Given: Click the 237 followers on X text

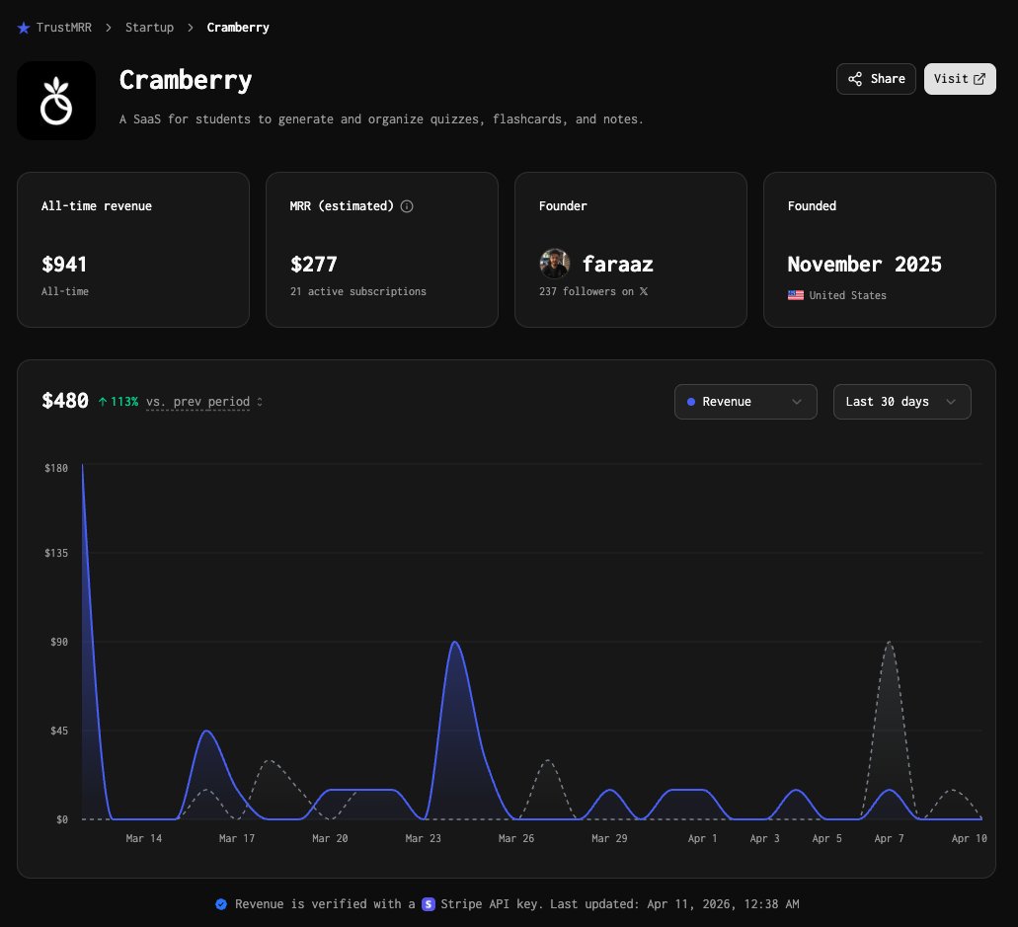Looking at the screenshot, I should [x=592, y=291].
